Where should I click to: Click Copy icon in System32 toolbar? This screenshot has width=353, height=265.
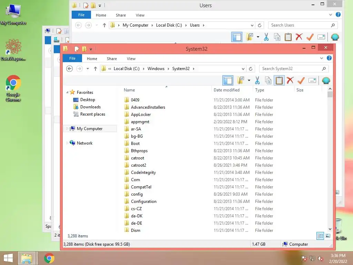(x=268, y=80)
